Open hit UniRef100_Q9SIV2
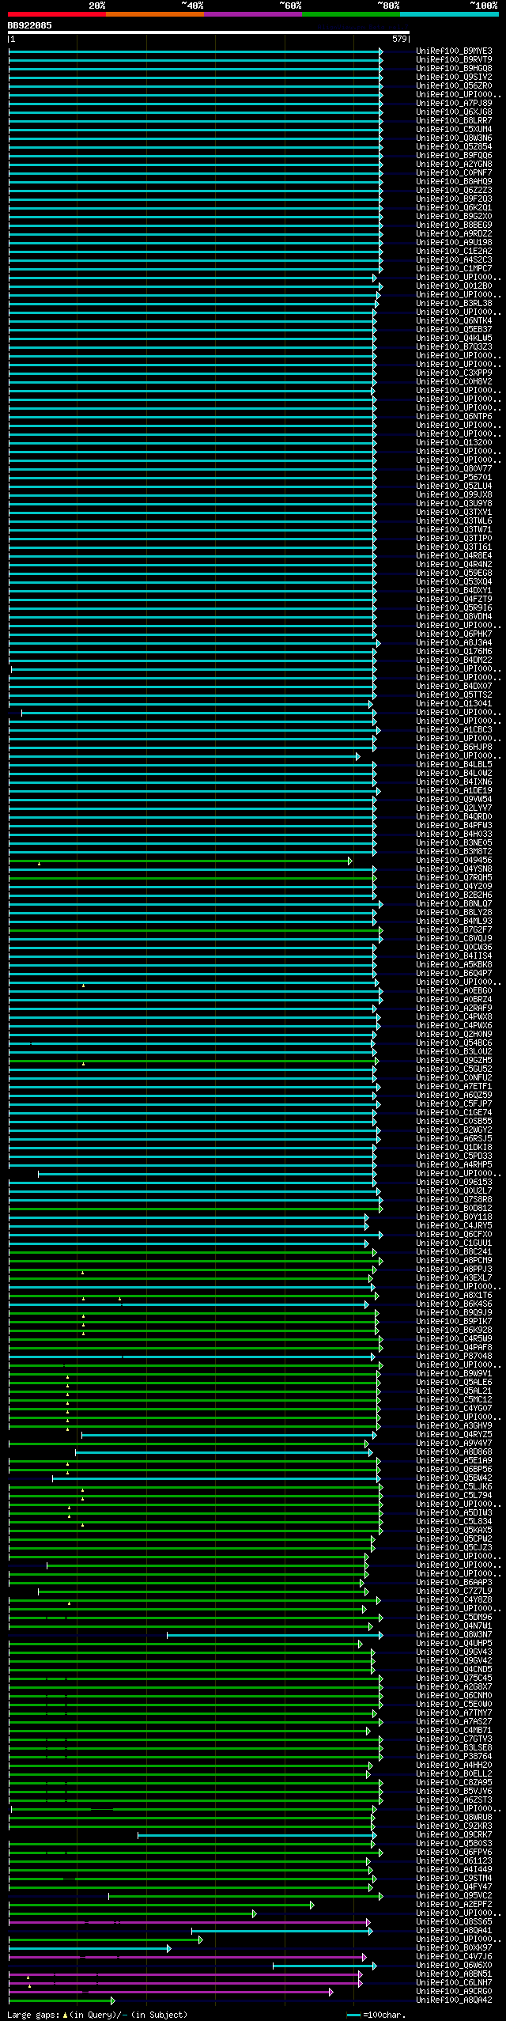Screen dimensions: 506x2021 [454, 78]
